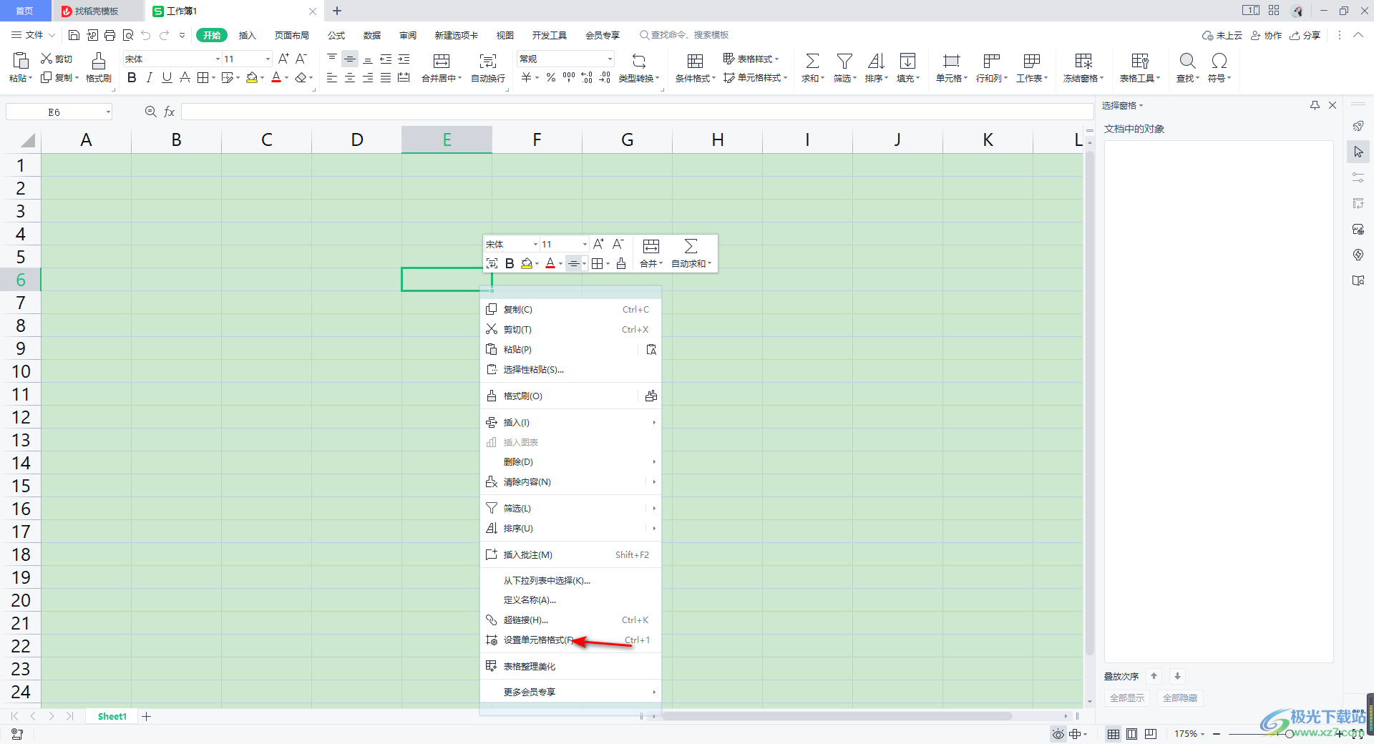Click the Freeze Panes (冻结窗格) icon
The height and width of the screenshot is (744, 1374).
tap(1083, 60)
